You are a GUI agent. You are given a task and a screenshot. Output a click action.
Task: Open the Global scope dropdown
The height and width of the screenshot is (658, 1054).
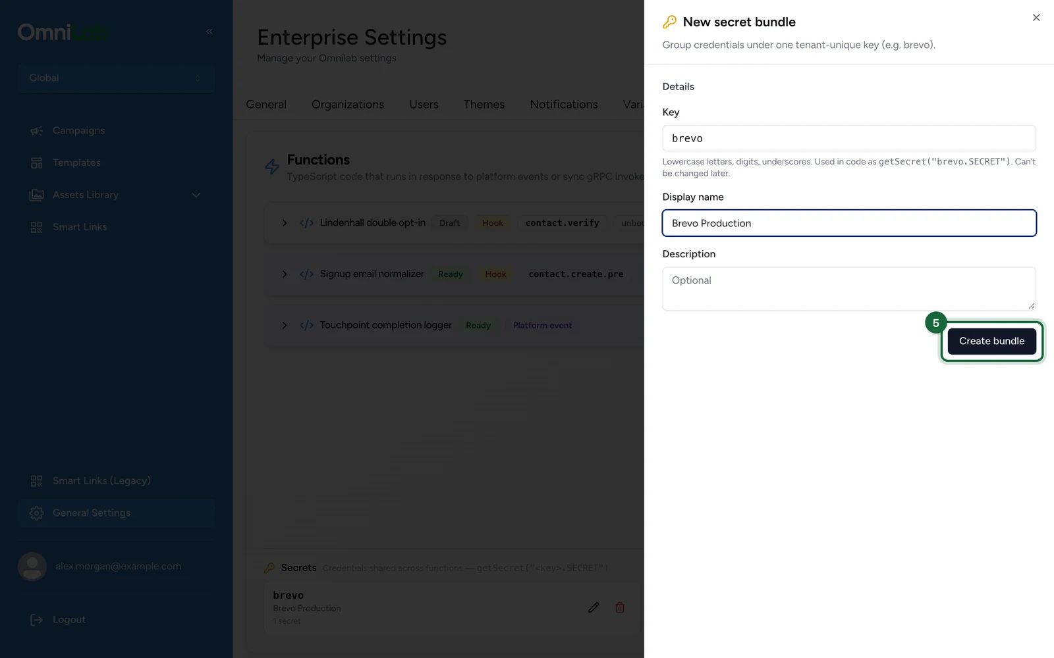tap(116, 78)
